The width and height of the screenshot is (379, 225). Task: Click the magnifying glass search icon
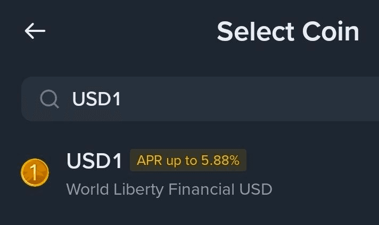point(50,98)
